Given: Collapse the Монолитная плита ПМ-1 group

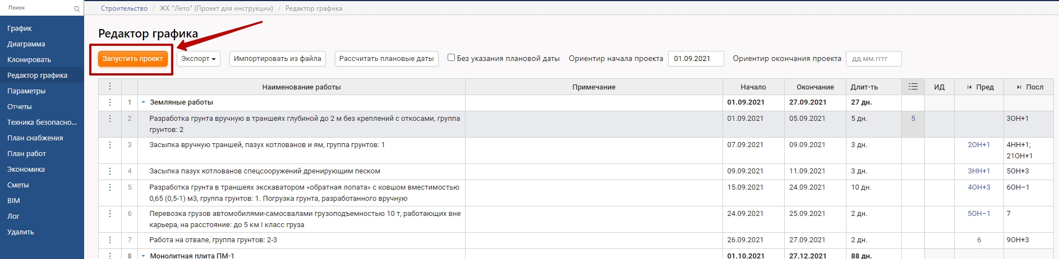Looking at the screenshot, I should point(144,256).
